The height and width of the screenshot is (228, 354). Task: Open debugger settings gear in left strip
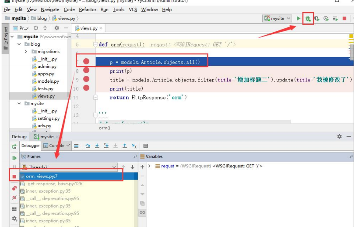pos(14,218)
